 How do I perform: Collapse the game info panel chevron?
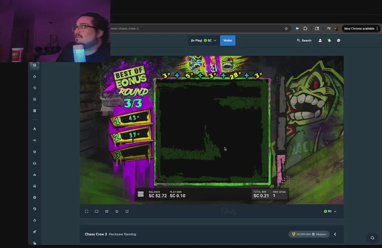[335, 234]
